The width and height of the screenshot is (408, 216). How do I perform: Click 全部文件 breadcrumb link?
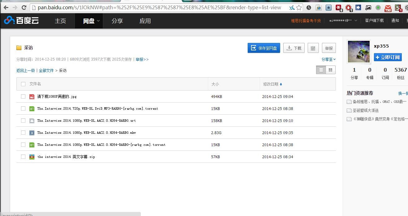(x=46, y=70)
